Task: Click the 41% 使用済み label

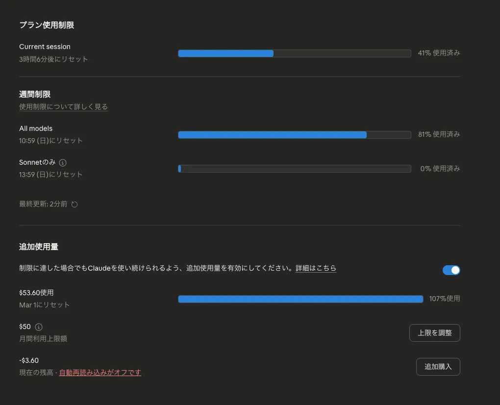Action: coord(439,53)
